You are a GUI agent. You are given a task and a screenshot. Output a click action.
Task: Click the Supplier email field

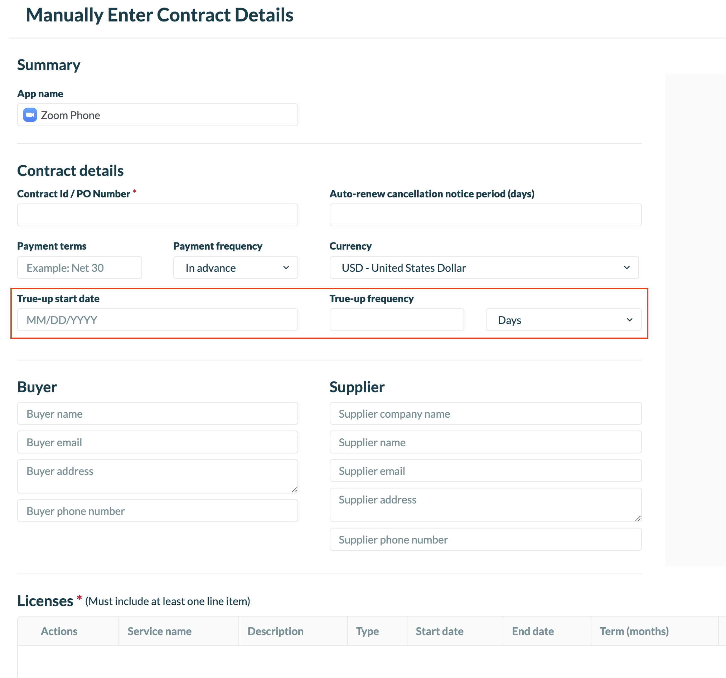485,471
